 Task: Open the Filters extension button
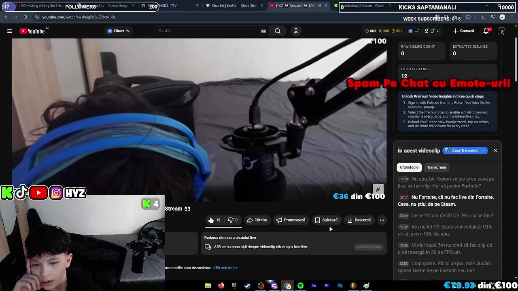(x=118, y=31)
